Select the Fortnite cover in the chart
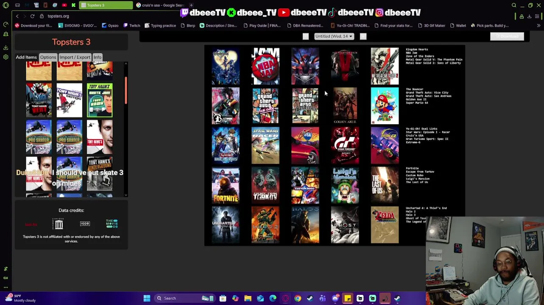The image size is (544, 305). (226, 185)
